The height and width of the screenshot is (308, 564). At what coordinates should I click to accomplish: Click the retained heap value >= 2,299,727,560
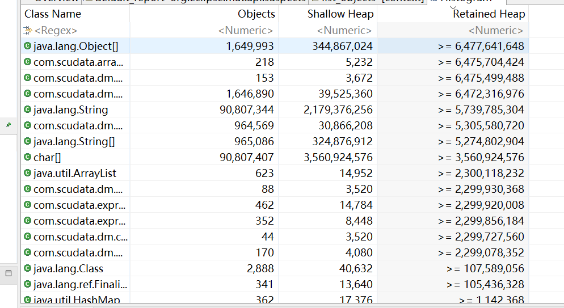tap(481, 237)
